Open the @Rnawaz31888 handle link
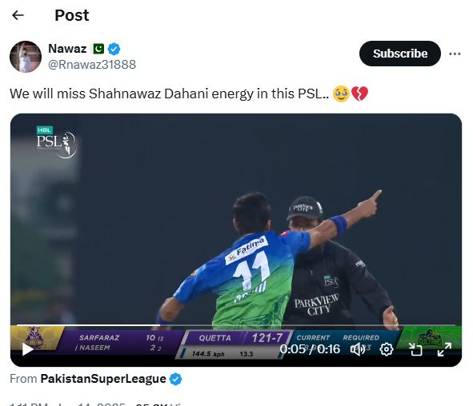This screenshot has width=473, height=406. tap(92, 65)
